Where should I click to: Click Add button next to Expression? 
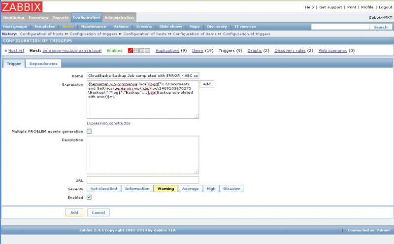207,84
